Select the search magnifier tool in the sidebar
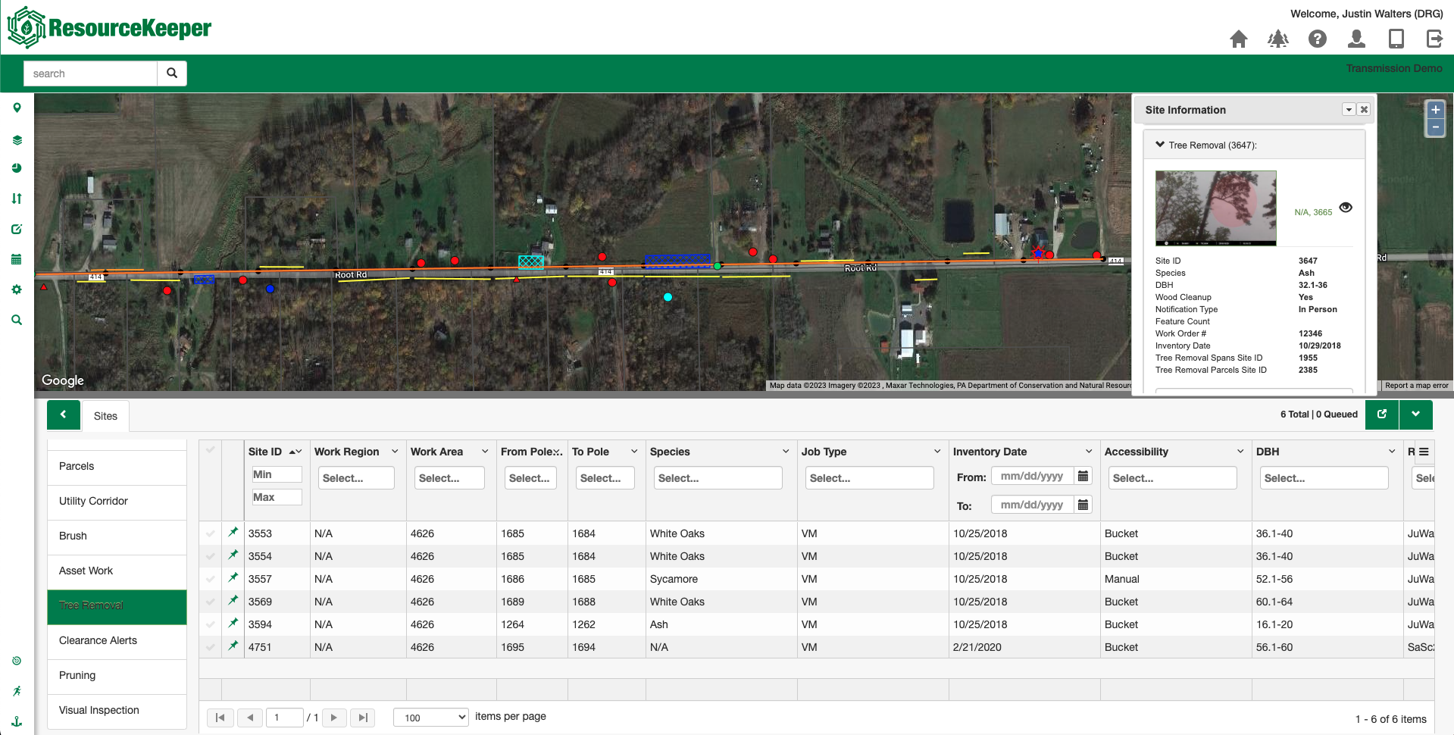This screenshot has width=1454, height=735. click(17, 320)
